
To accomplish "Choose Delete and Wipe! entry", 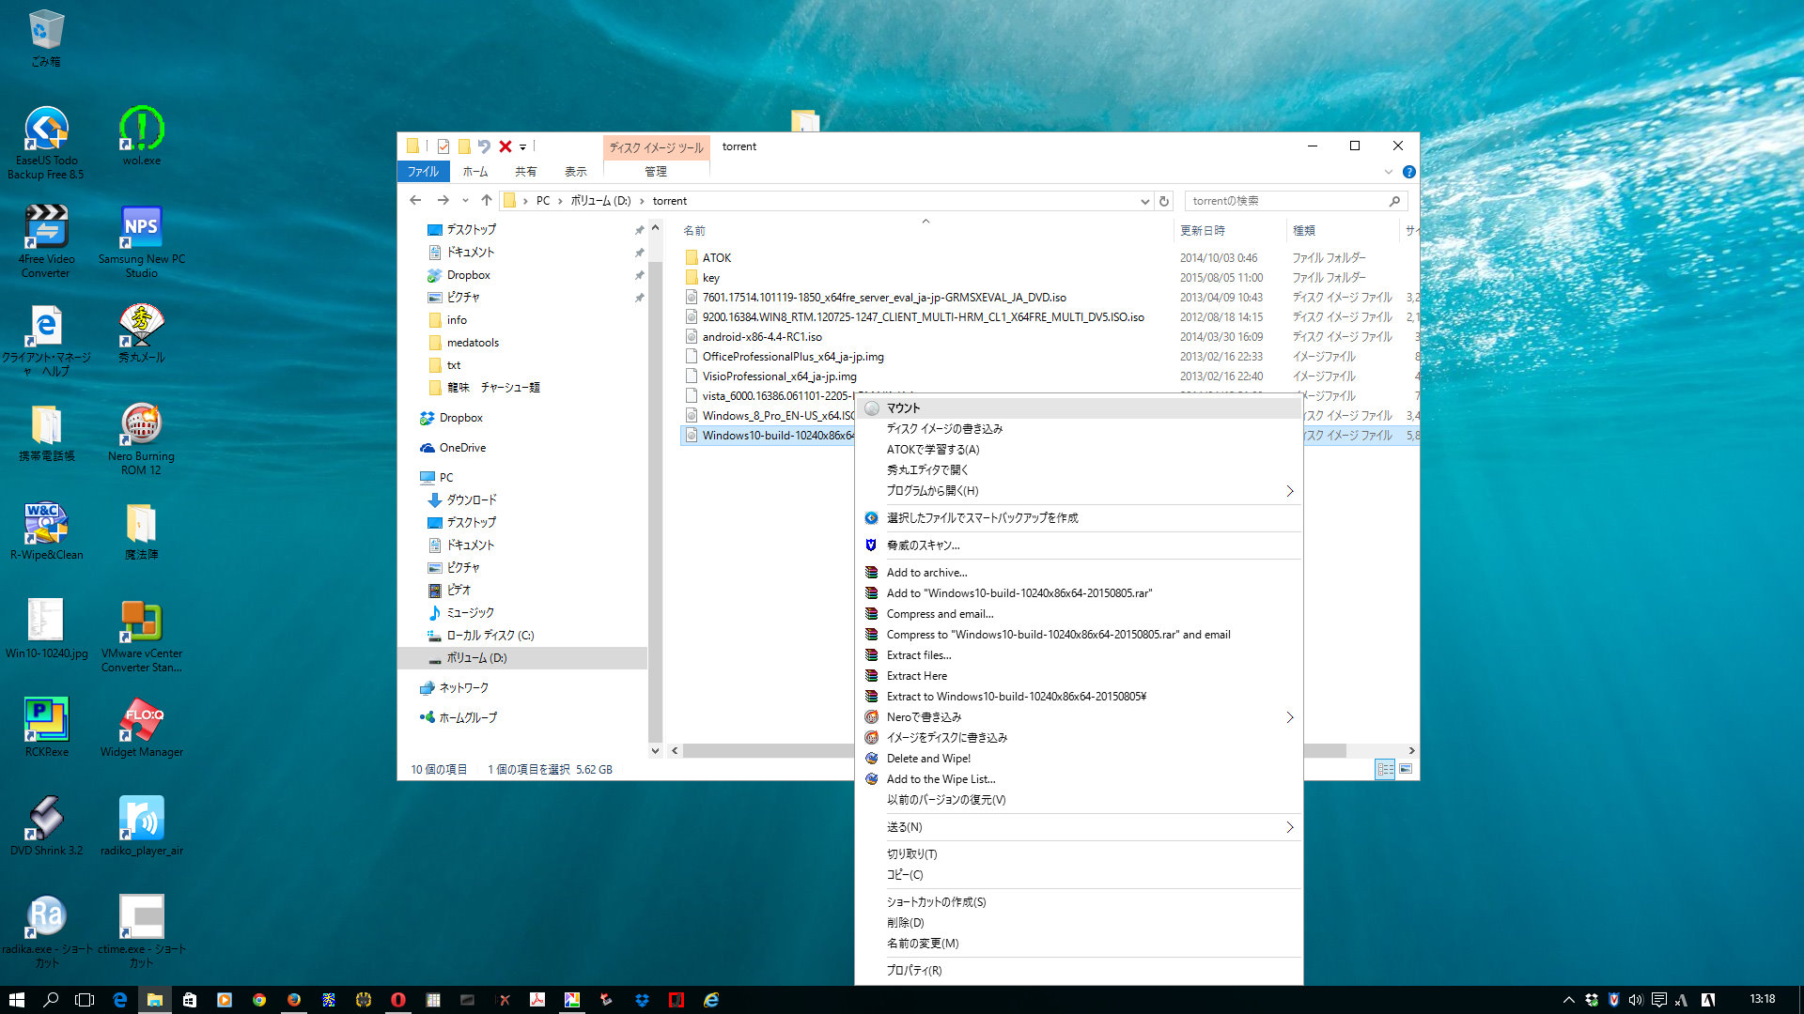I will tap(1079, 759).
